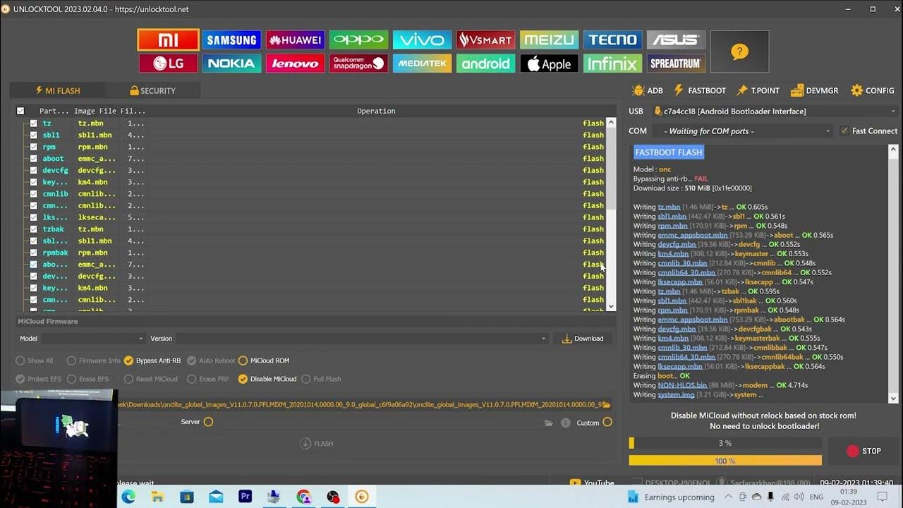Select the Xiaomi MI brand icon
This screenshot has height=508, width=903.
[x=168, y=40]
